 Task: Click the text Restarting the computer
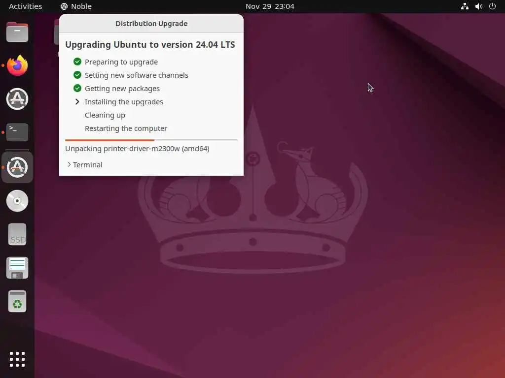click(x=126, y=128)
